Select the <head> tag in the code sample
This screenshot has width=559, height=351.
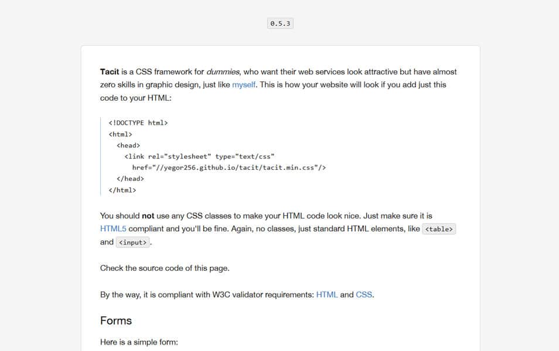tap(127, 145)
